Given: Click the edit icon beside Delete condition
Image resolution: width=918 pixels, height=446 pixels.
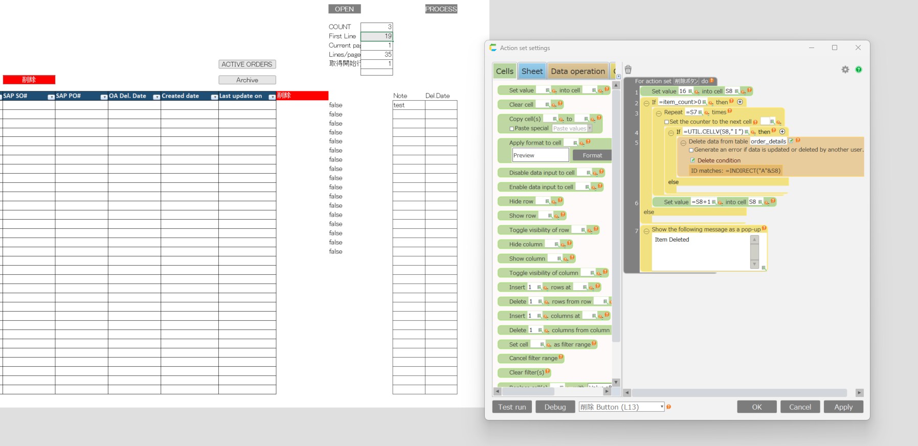Looking at the screenshot, I should (x=692, y=160).
